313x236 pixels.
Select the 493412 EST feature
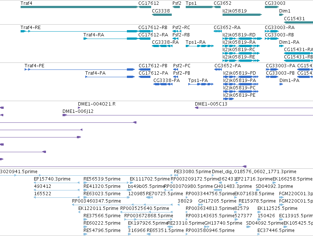57,190
